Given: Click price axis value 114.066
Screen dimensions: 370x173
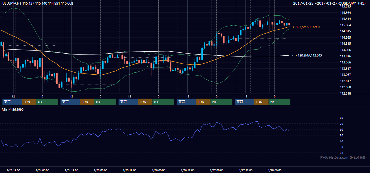Looking at the screenshot, I should pos(345,50).
